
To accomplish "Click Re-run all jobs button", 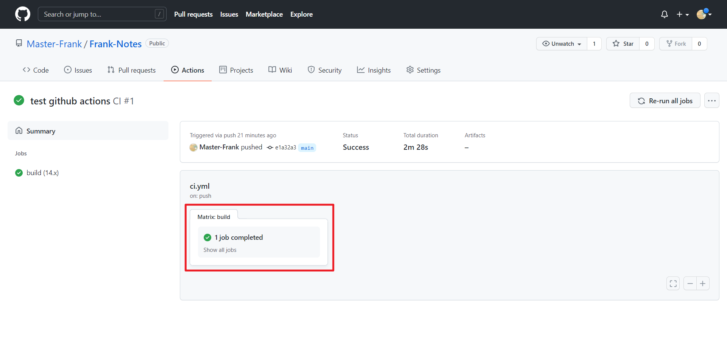I will pos(665,101).
